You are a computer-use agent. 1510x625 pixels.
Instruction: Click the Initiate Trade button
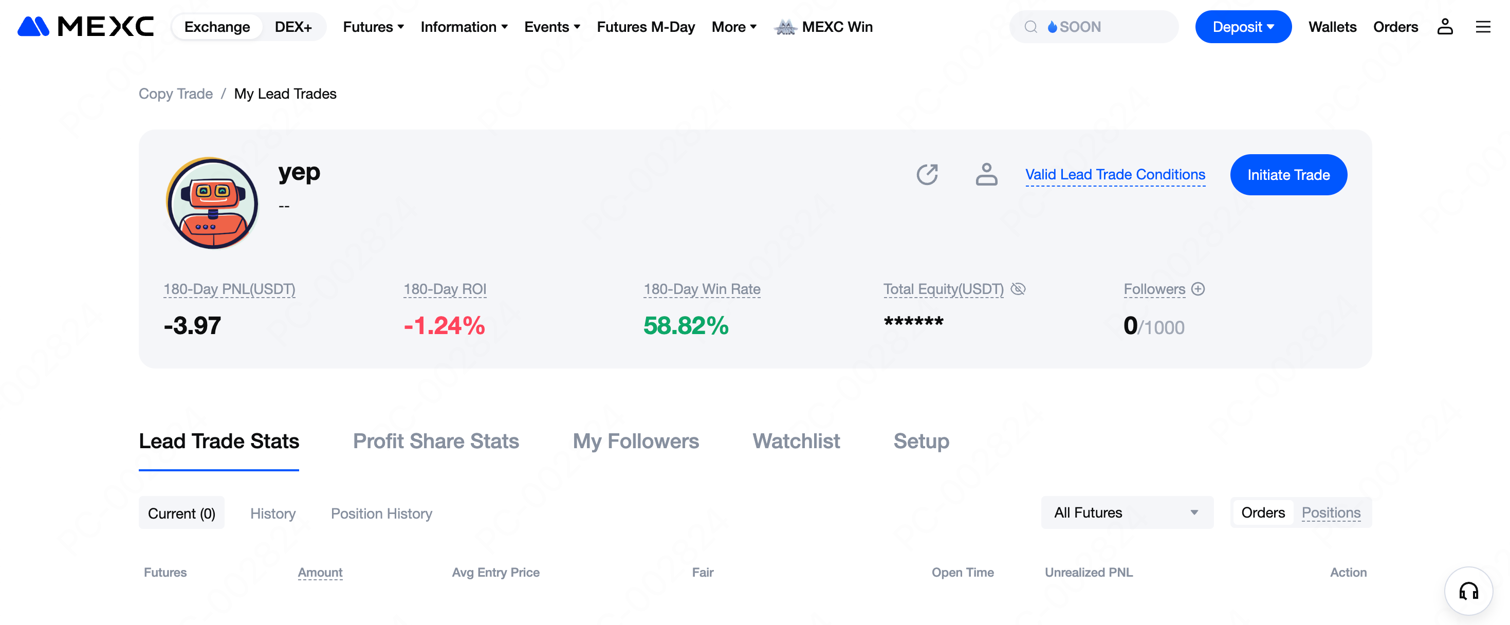tap(1288, 175)
